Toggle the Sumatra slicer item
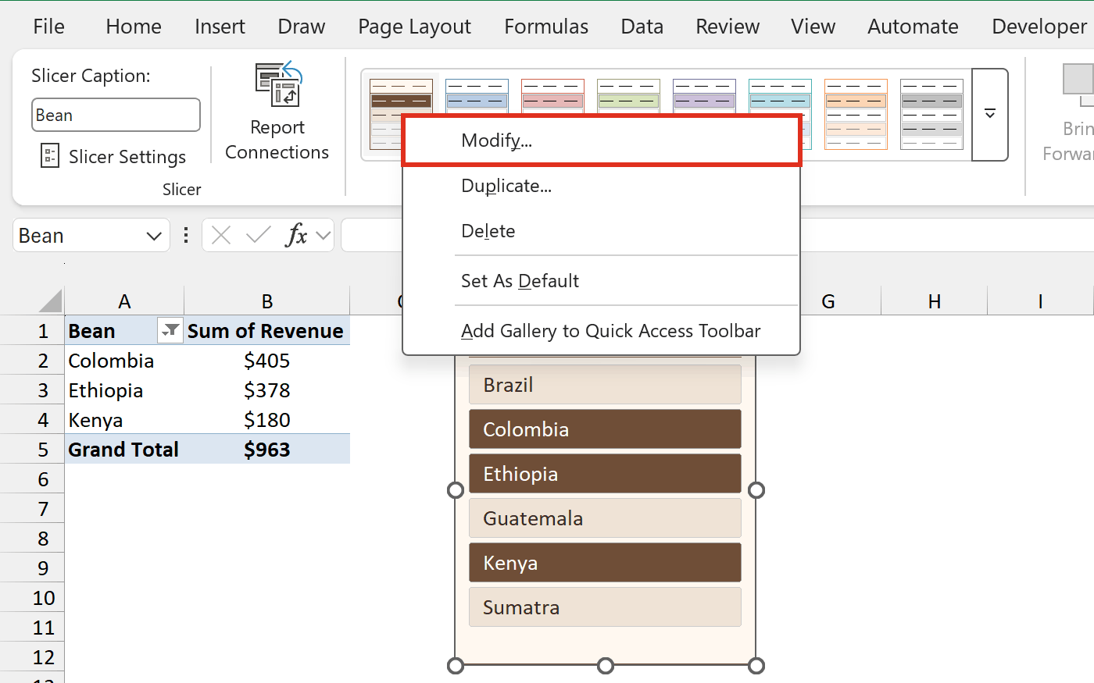The height and width of the screenshot is (683, 1094). [x=605, y=607]
